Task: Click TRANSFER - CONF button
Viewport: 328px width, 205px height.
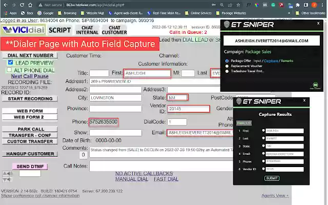Action: 30,135
